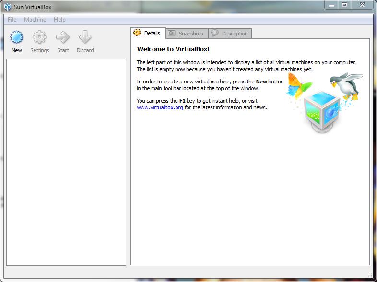This screenshot has height=282, width=377.
Task: Switch to the Snapshots tab
Action: [x=186, y=34]
